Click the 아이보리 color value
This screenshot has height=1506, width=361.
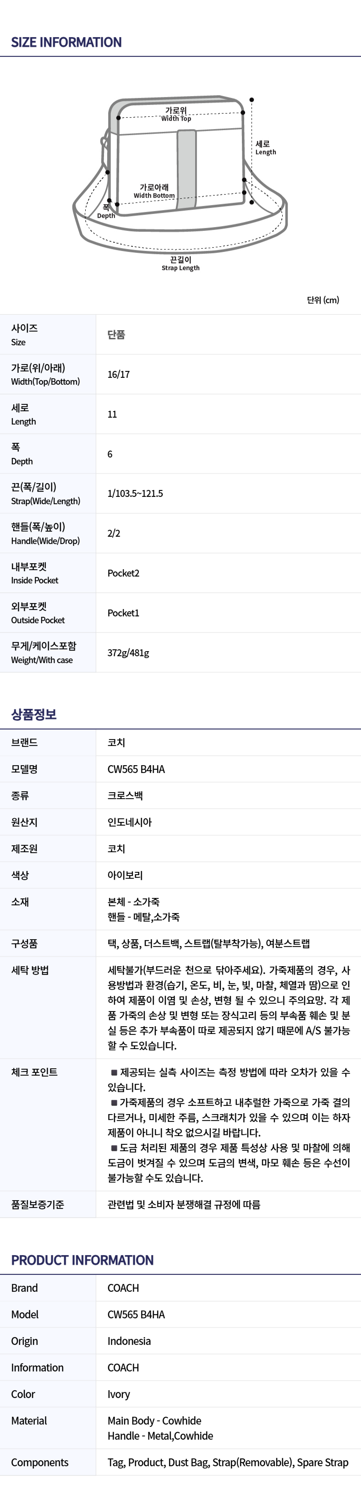[125, 875]
